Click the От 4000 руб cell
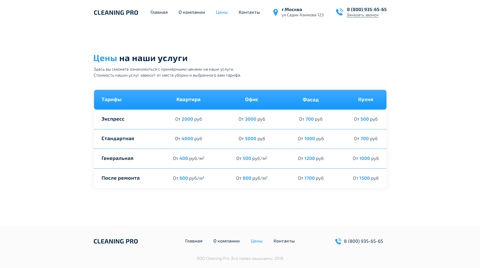480x268 pixels. click(188, 139)
